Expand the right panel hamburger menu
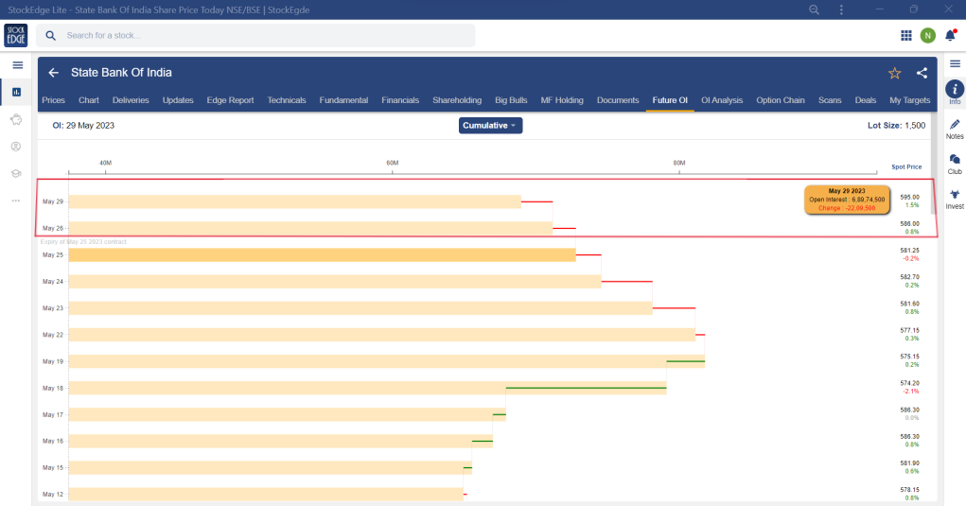The height and width of the screenshot is (506, 966). [955, 63]
